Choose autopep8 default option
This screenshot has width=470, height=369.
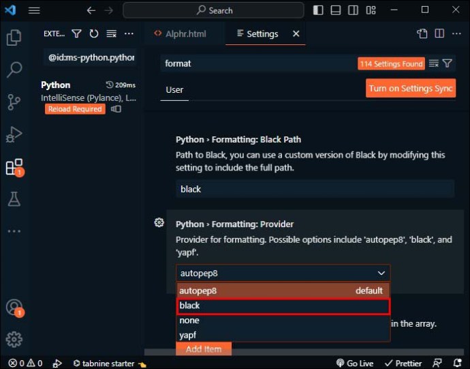point(283,291)
